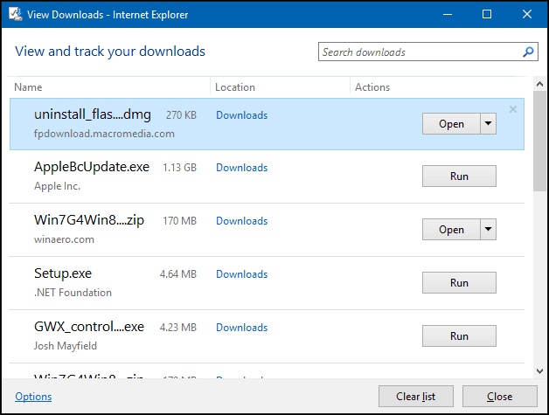The image size is (549, 415).
Task: Expand Open dropdown arrow for winaero.com zip
Action: coord(488,229)
